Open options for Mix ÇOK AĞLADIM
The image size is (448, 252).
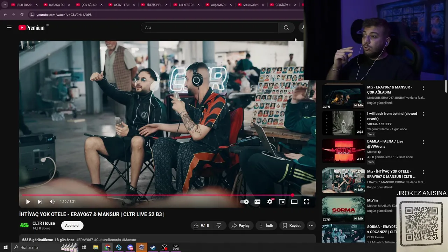pyautogui.click(x=423, y=88)
